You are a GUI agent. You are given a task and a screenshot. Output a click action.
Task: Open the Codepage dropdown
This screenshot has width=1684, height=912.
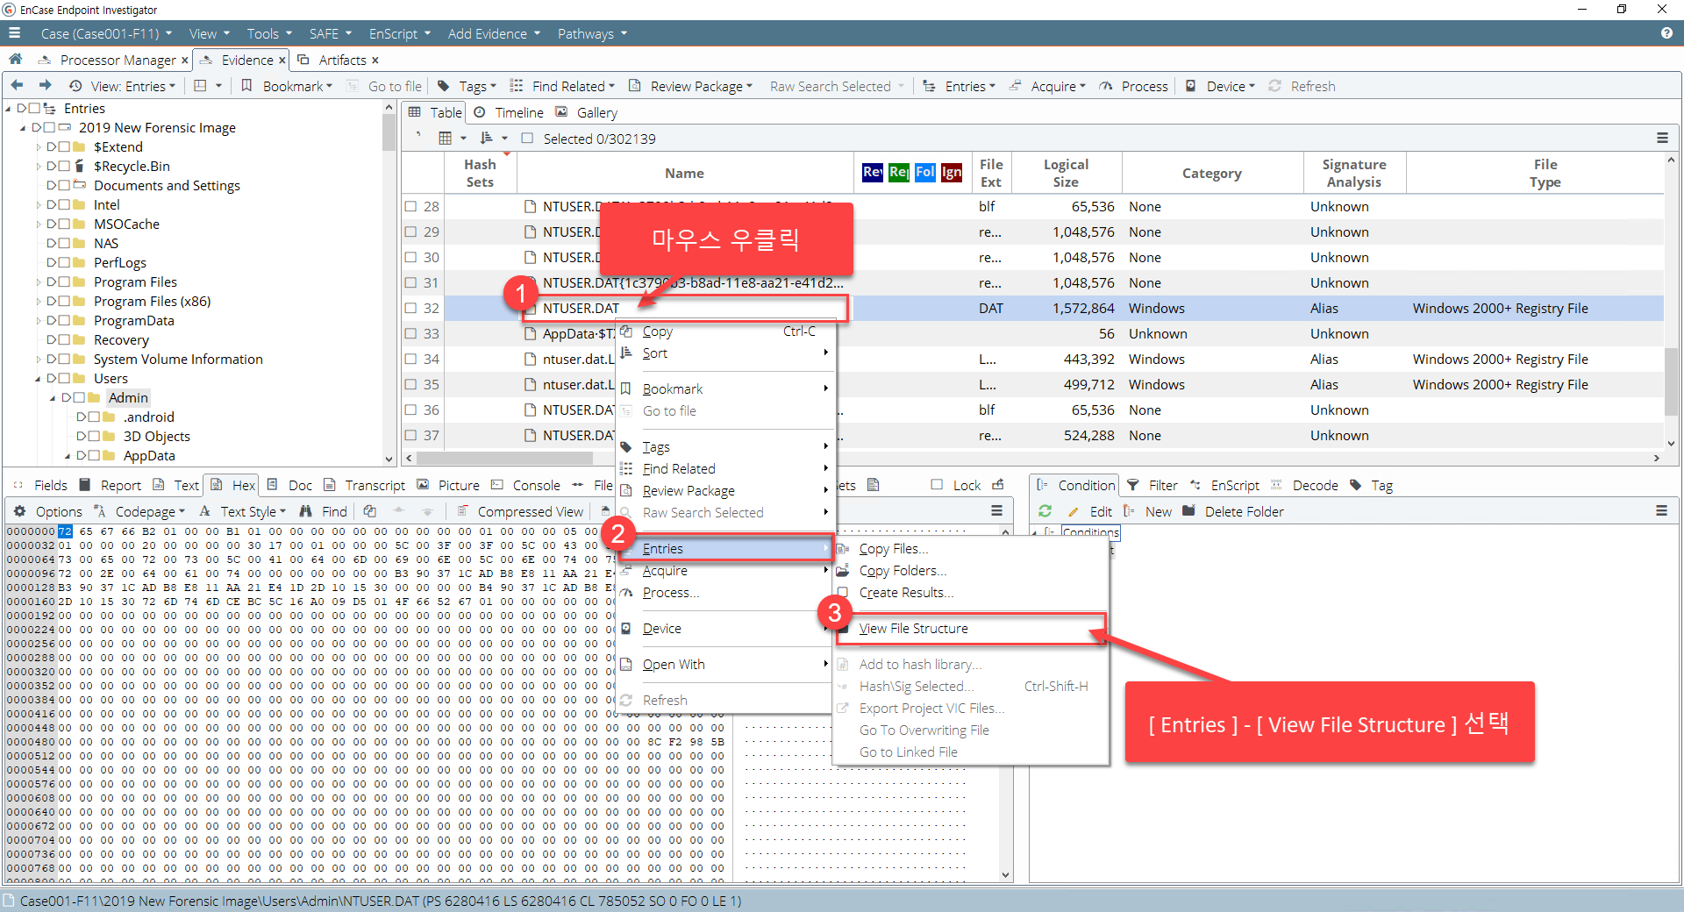pyautogui.click(x=149, y=511)
